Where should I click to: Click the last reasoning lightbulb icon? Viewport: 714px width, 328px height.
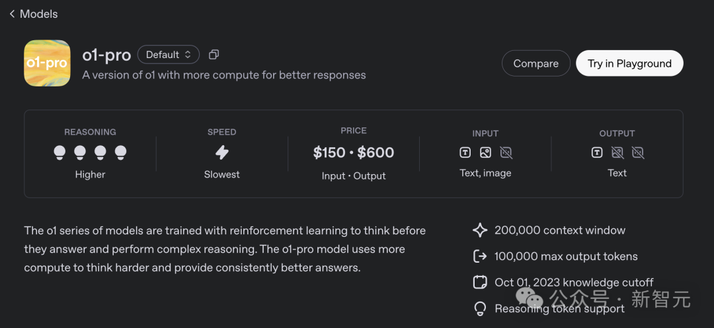120,152
